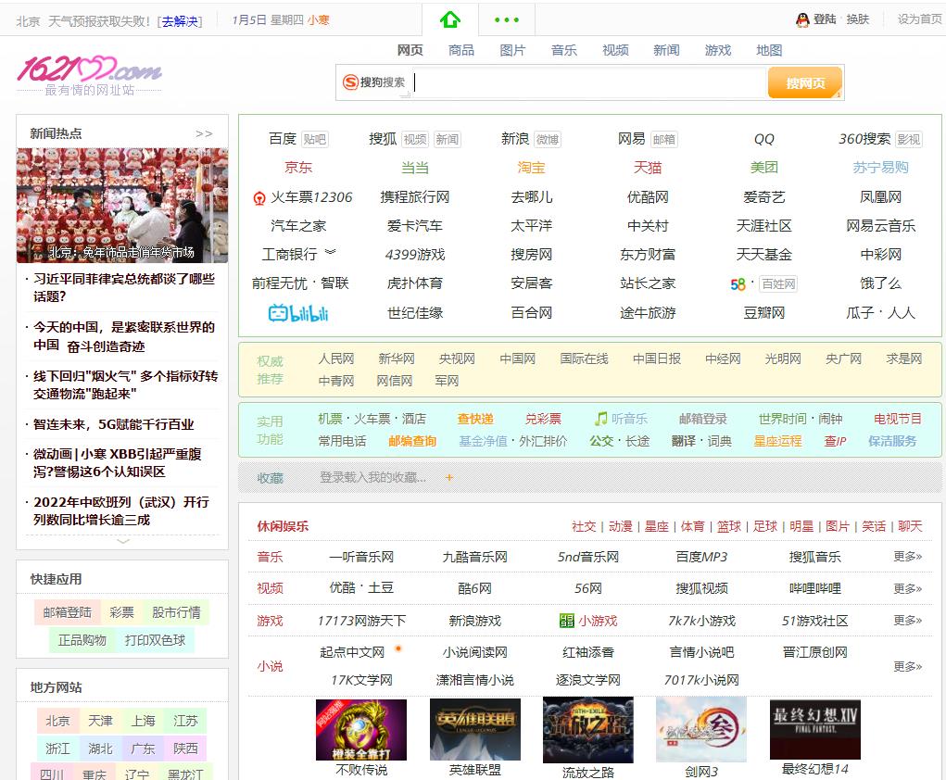Open the Beijing rabbit ornaments news photo
The image size is (946, 780).
(122, 205)
